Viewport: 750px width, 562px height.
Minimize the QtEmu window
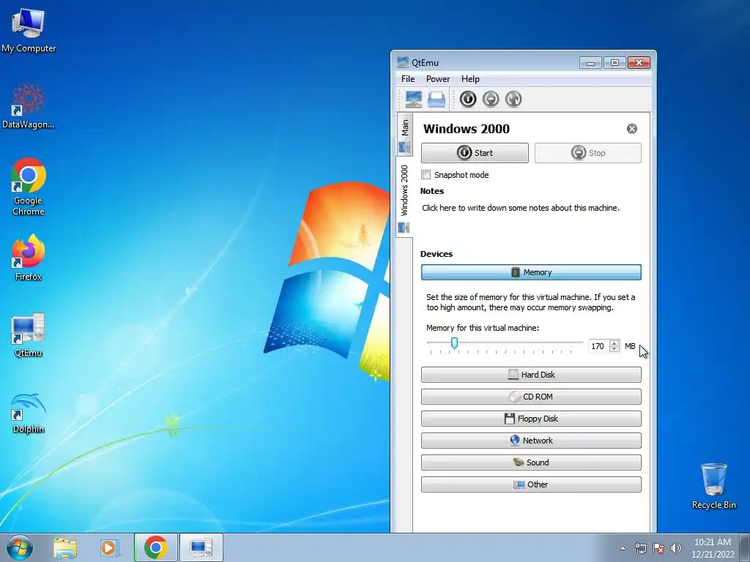tap(590, 63)
